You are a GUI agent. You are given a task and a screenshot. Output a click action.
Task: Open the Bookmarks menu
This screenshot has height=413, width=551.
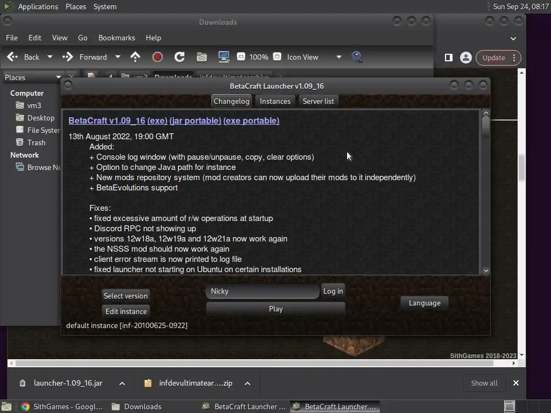[x=117, y=38]
